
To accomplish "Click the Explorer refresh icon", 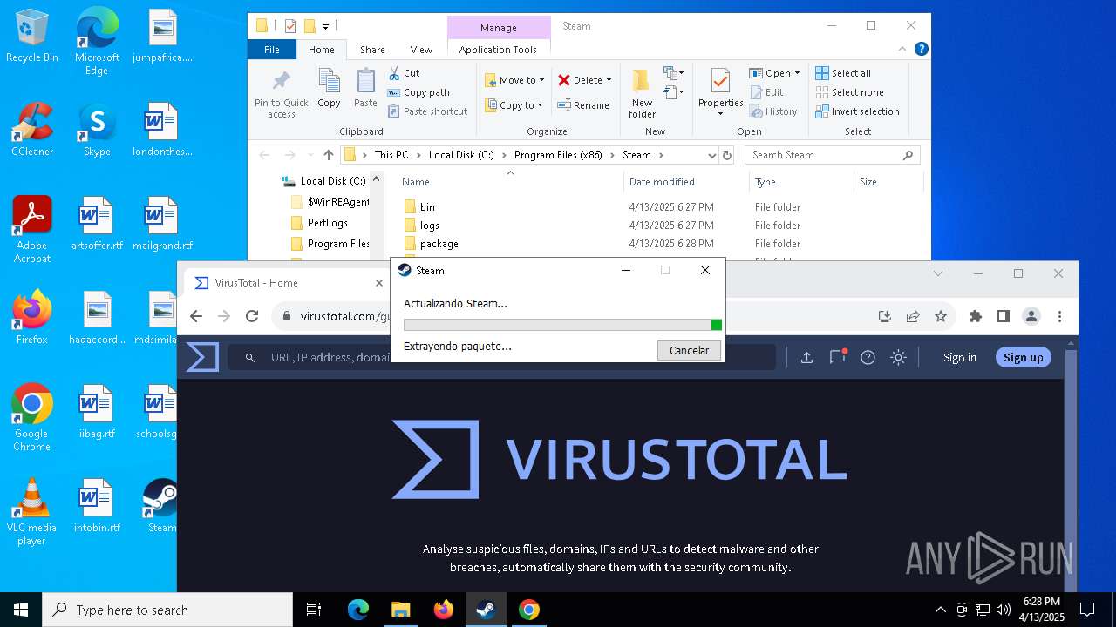I will pyautogui.click(x=726, y=155).
